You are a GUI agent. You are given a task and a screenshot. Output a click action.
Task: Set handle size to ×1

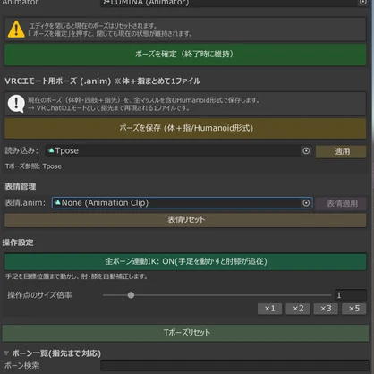point(269,309)
